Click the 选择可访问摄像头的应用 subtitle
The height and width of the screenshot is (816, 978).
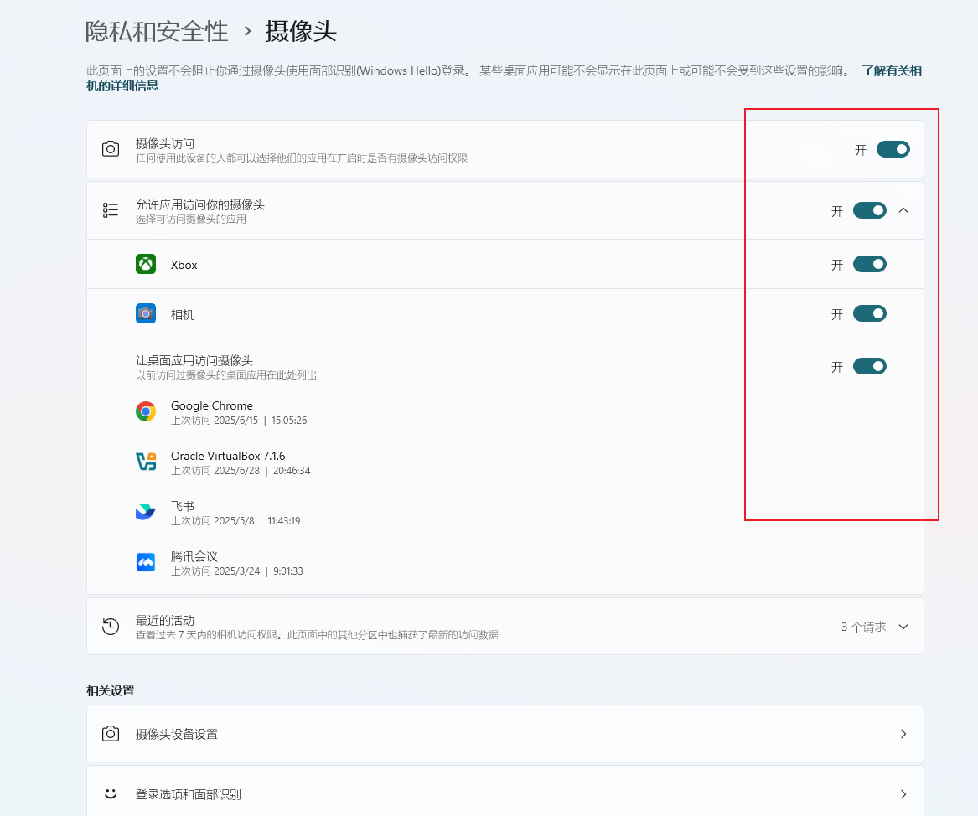(191, 219)
